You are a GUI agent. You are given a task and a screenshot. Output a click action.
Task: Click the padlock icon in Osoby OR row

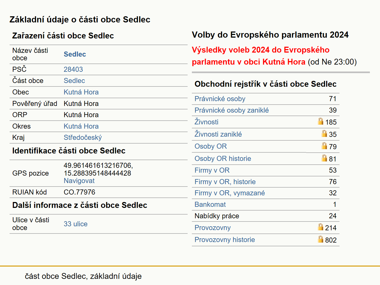(324, 146)
